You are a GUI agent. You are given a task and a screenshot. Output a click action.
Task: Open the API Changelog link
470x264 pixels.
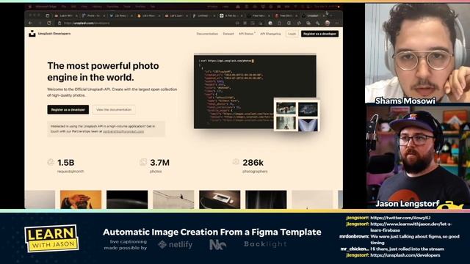pos(270,34)
